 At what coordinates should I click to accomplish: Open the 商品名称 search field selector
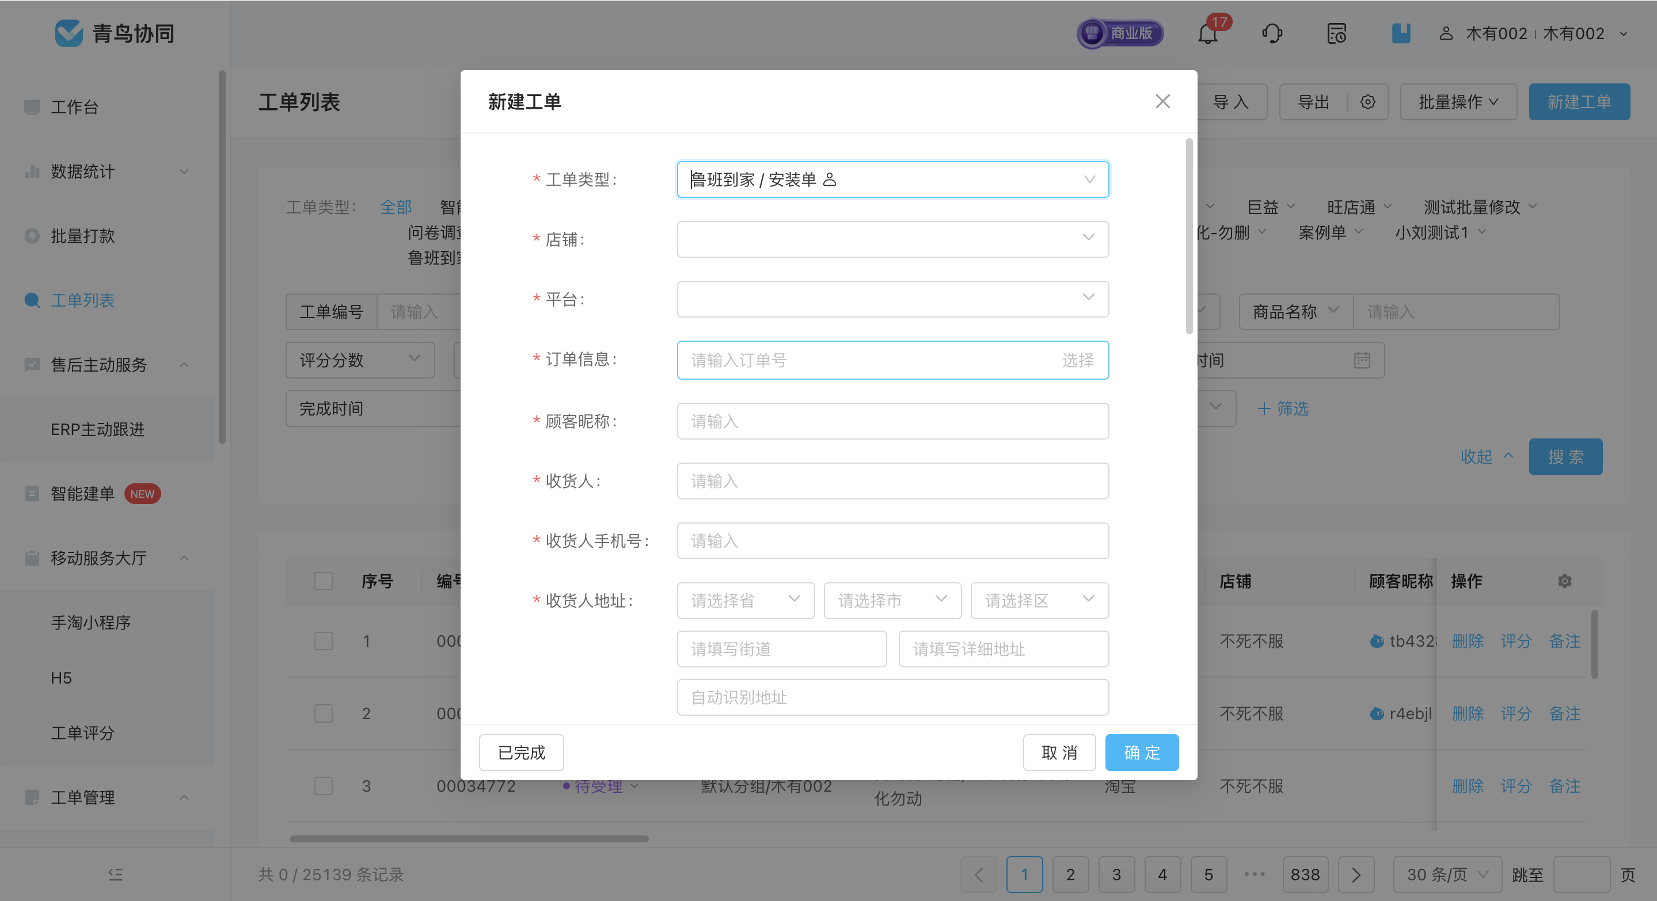pyautogui.click(x=1296, y=312)
